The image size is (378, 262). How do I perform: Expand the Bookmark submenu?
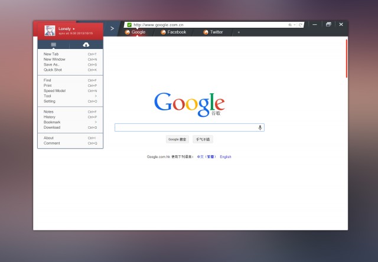pyautogui.click(x=70, y=122)
